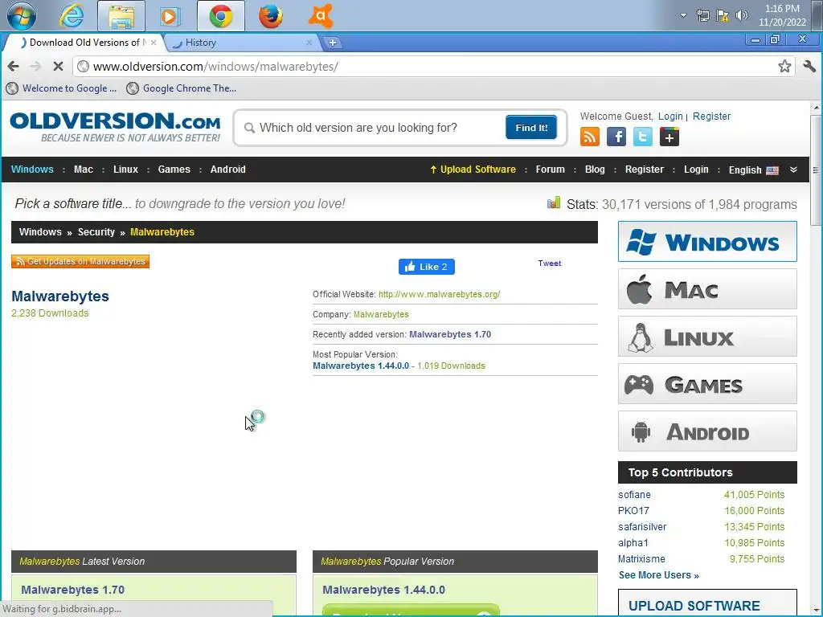Select Android in the navigation bar
Screen dimensions: 823x617
(227, 170)
